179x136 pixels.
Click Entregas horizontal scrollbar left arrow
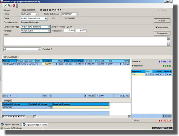(x=35, y=117)
